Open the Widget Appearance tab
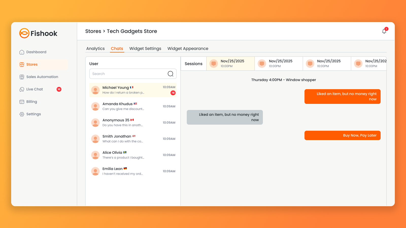 coord(188,48)
